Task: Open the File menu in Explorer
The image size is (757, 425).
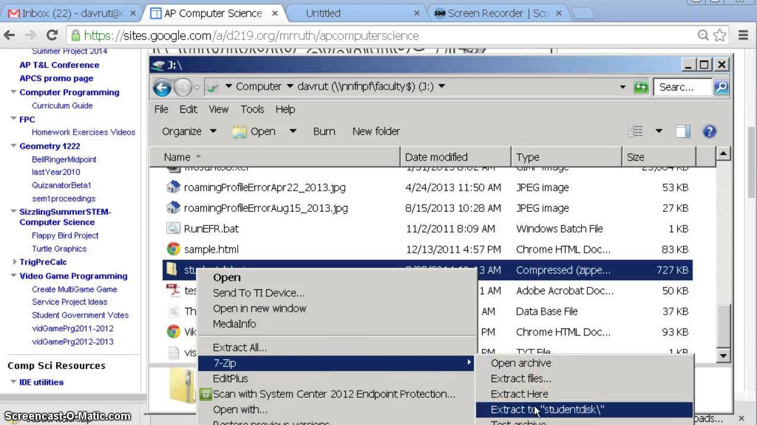Action: (161, 109)
